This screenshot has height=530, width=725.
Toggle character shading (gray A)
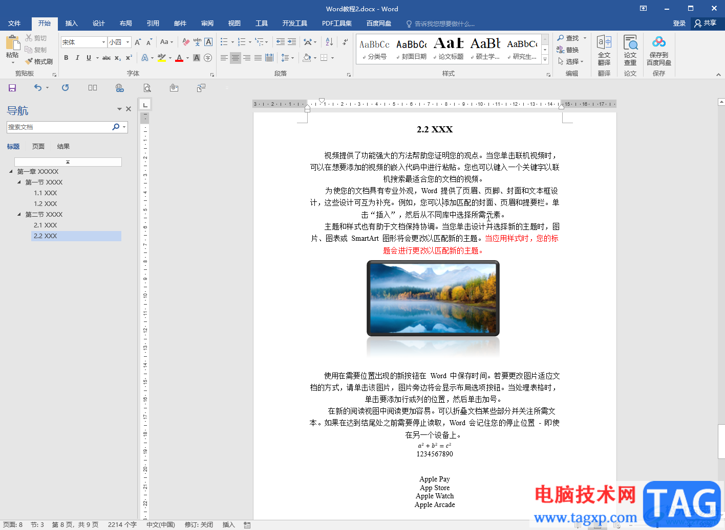click(x=197, y=58)
